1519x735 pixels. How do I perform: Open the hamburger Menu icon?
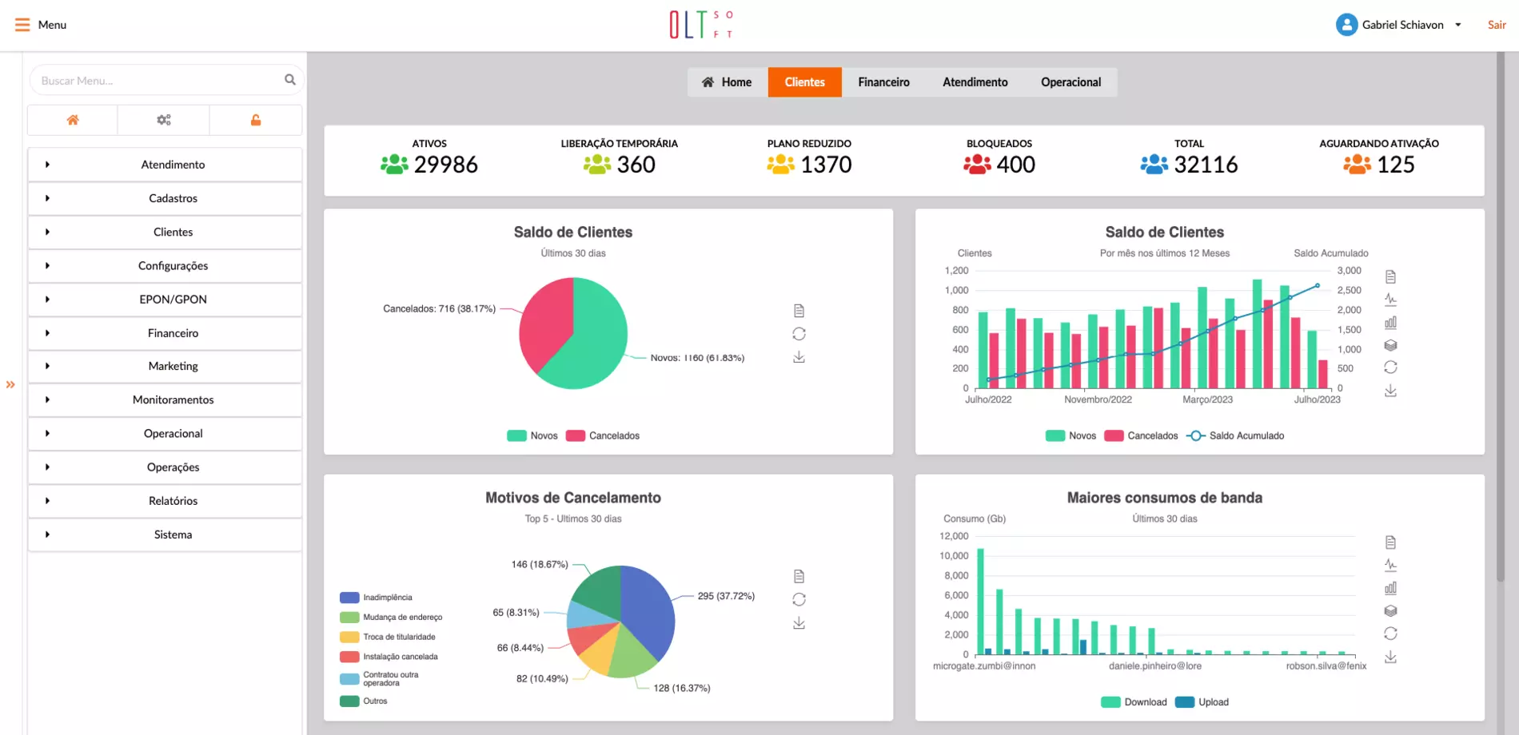coord(22,25)
